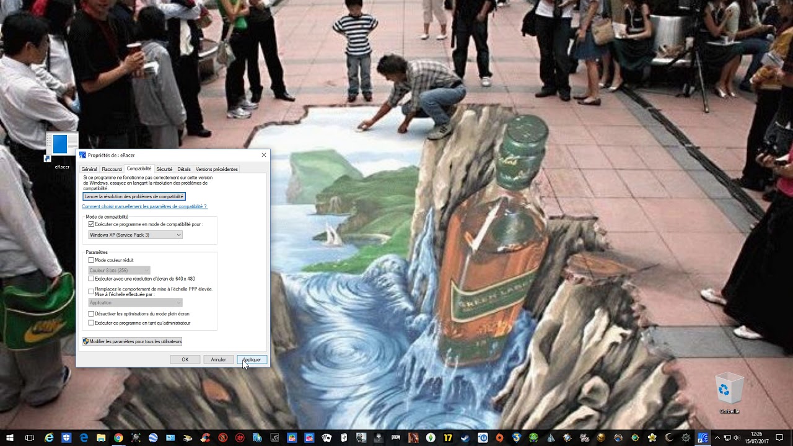
Task: Toggle high DPI scaling override checkbox
Action: pyautogui.click(x=91, y=291)
